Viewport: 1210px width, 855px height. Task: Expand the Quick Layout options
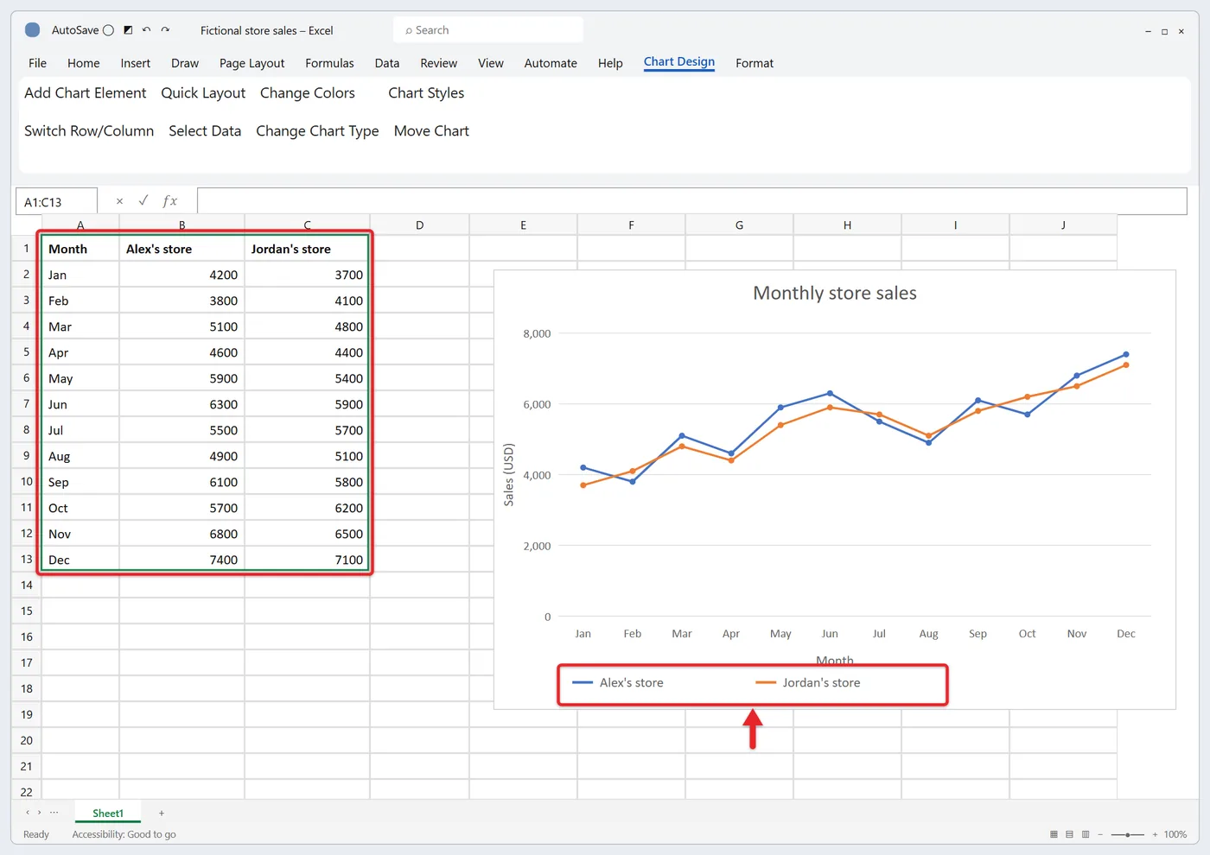(203, 93)
